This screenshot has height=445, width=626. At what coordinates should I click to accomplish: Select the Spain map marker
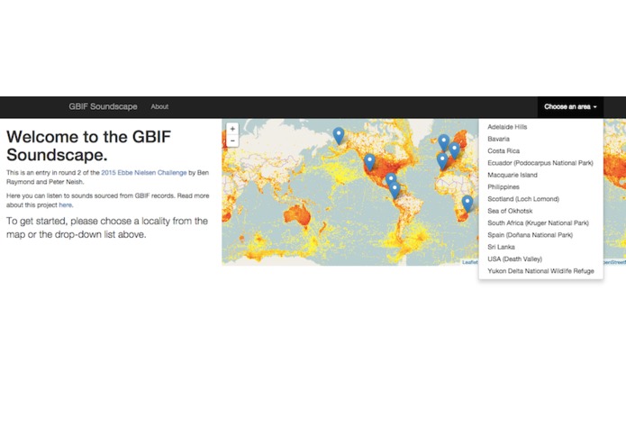pyautogui.click(x=442, y=161)
